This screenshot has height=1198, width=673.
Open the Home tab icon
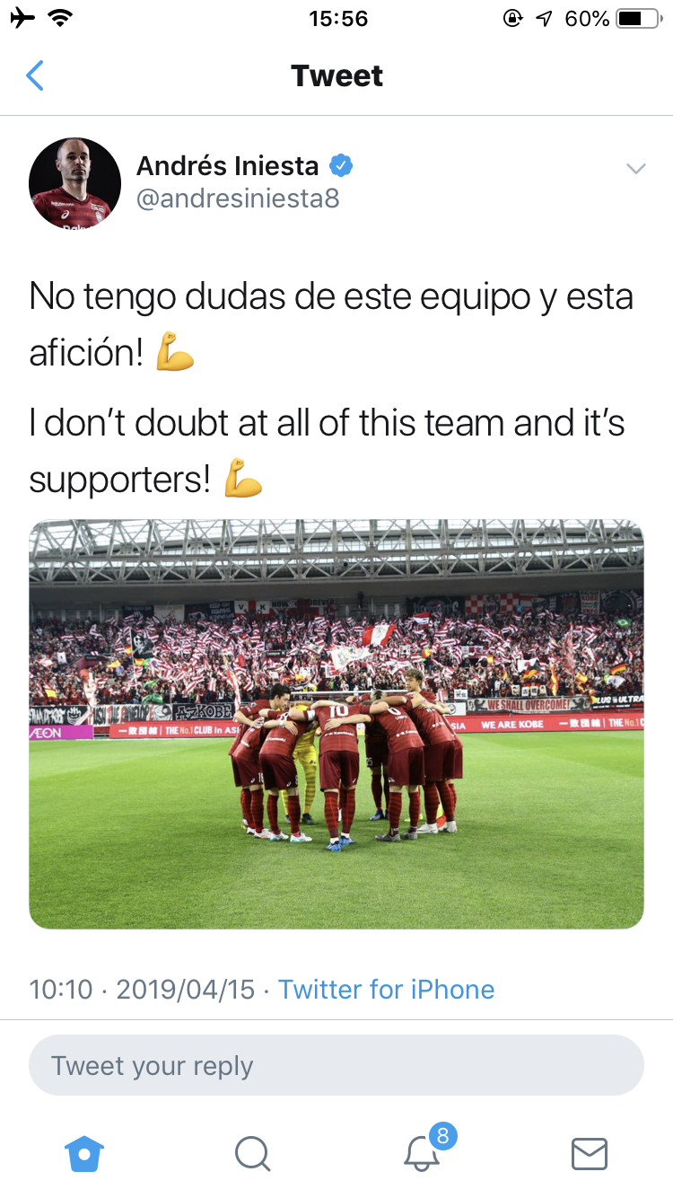pyautogui.click(x=85, y=1153)
